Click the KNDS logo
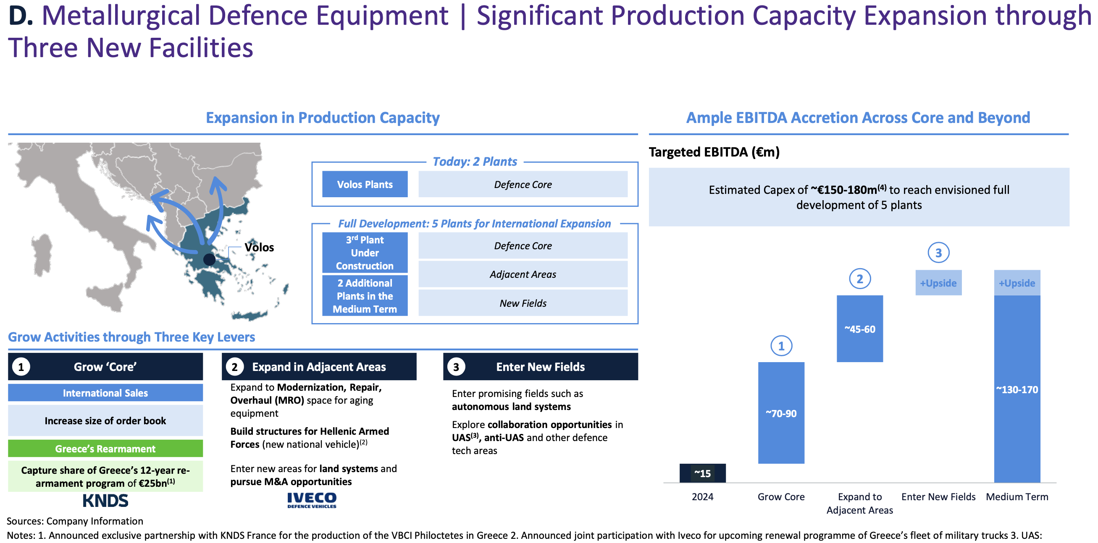Image resolution: width=1098 pixels, height=543 pixels. point(105,501)
